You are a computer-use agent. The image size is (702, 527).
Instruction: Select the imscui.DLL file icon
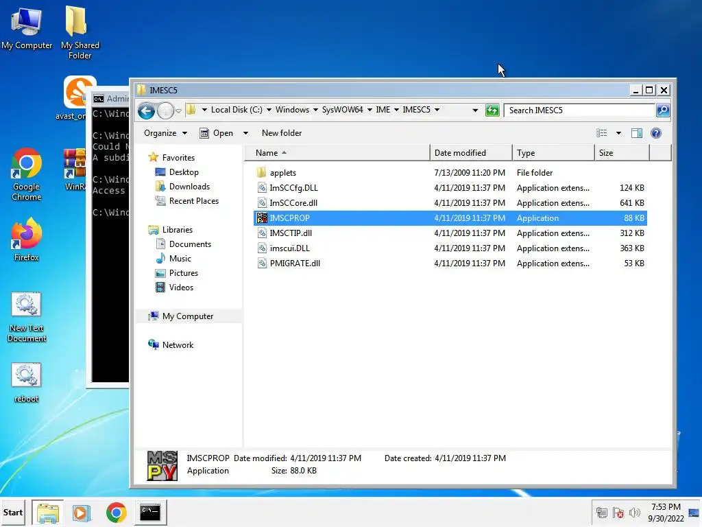pyautogui.click(x=262, y=248)
